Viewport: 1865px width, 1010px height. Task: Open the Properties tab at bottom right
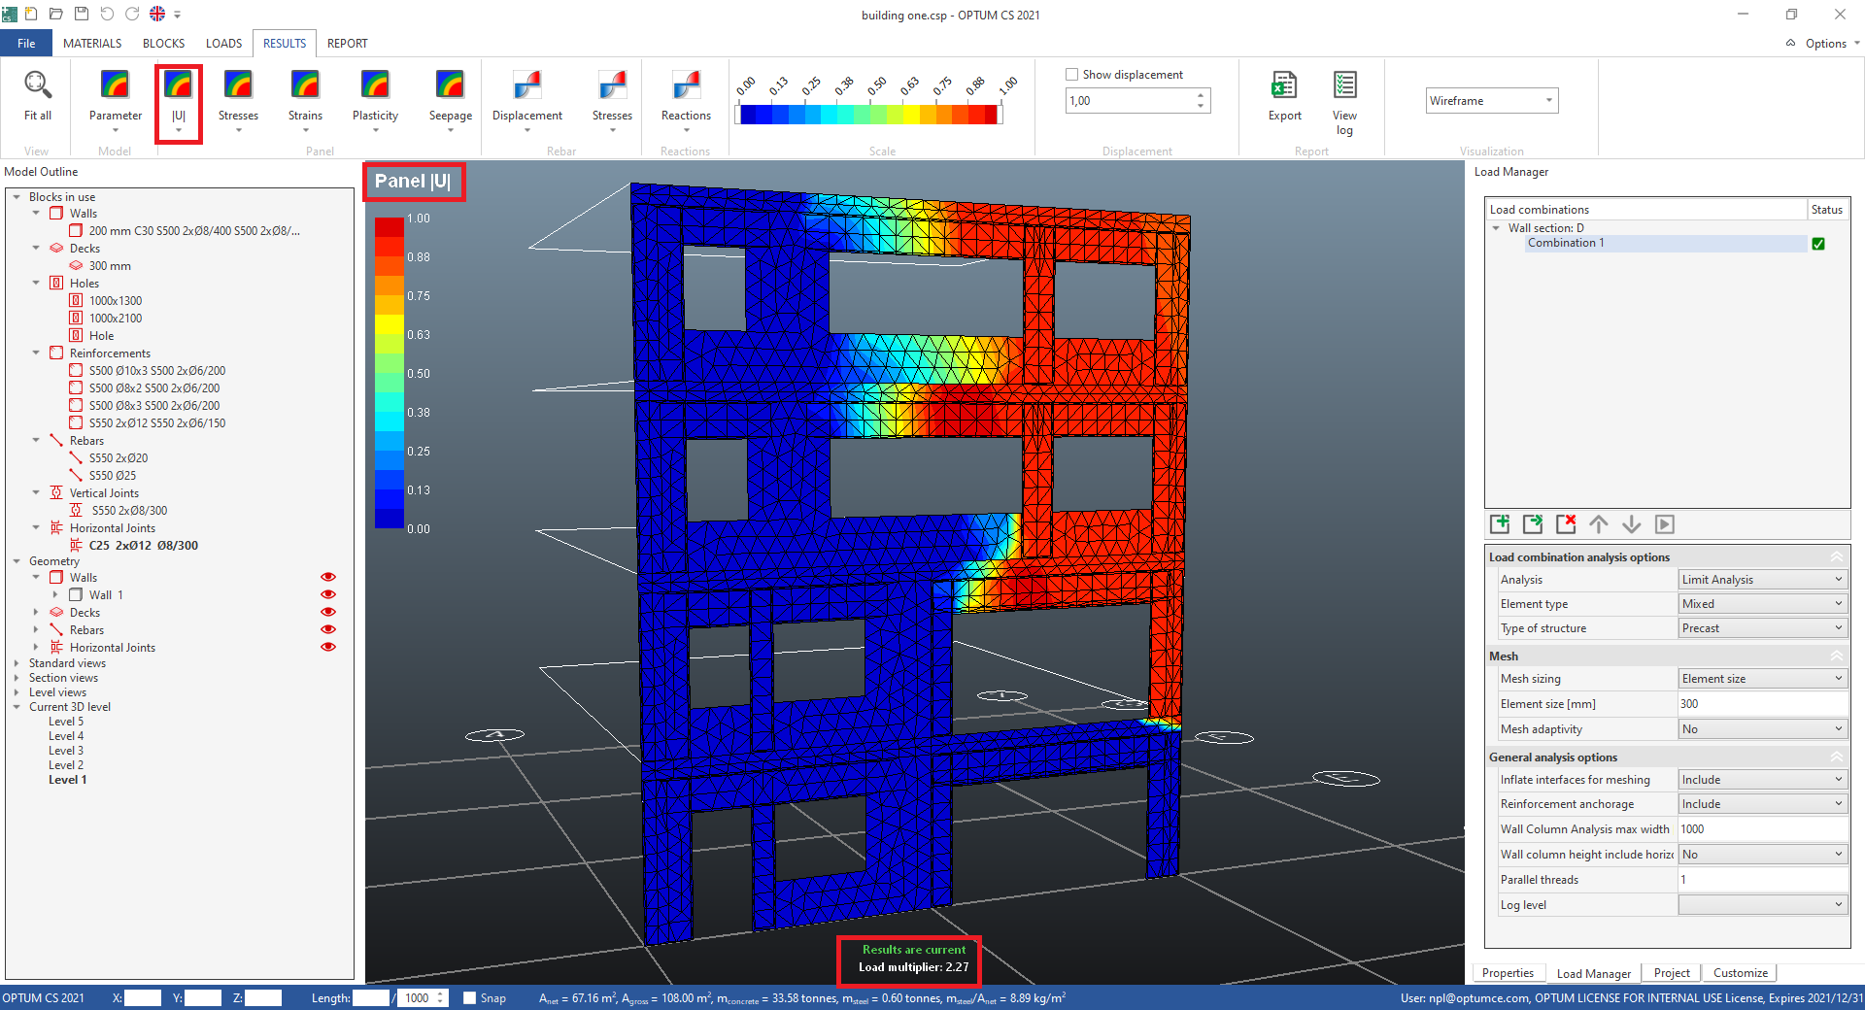point(1508,973)
